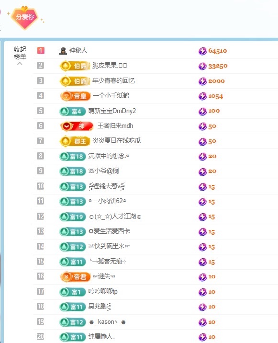Viewport: 278px width, 343px height.
Task: Click 伯爵 badge beside 脆皮果果
Action: point(75,66)
